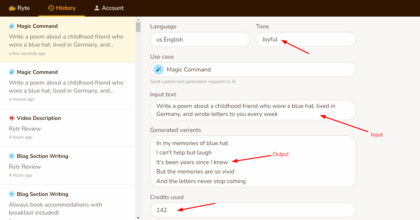
Task: Select the Rytr Review video description entry
Action: [x=68, y=127]
